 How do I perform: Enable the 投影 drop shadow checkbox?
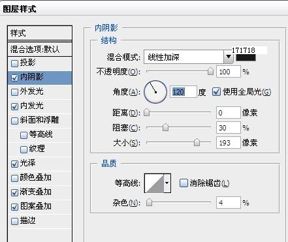(x=14, y=63)
